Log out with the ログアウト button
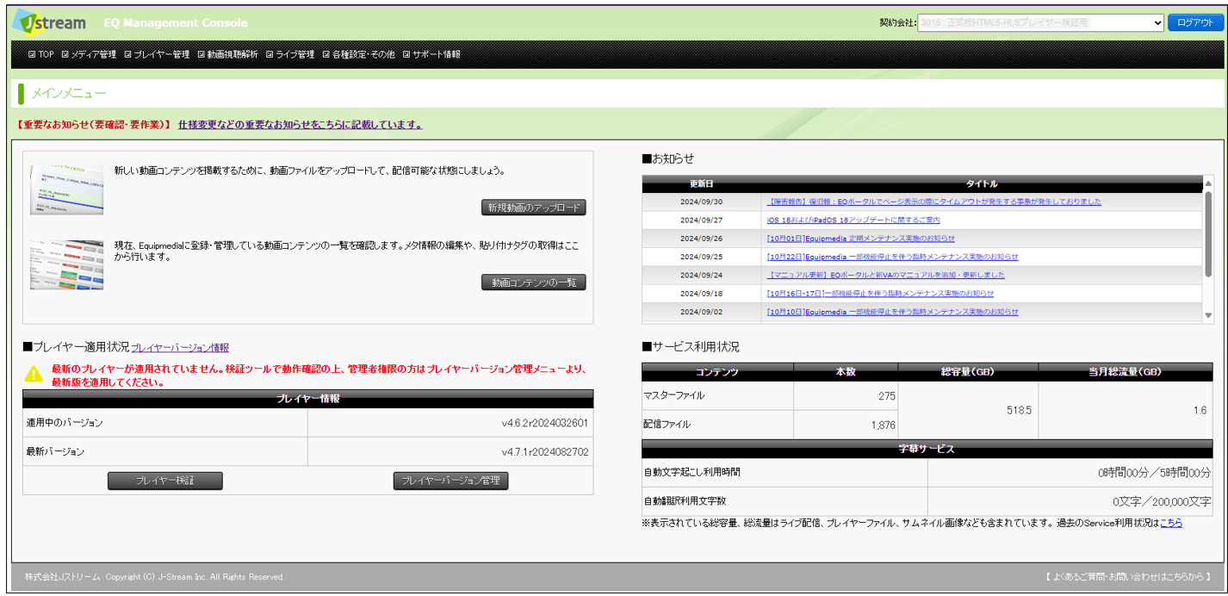This screenshot has height=596, width=1228. pyautogui.click(x=1194, y=23)
